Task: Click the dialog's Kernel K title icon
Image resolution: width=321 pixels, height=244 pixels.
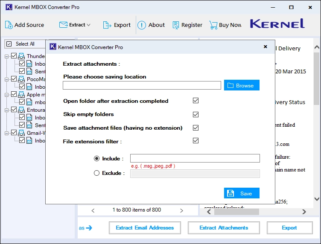Action: (53, 47)
